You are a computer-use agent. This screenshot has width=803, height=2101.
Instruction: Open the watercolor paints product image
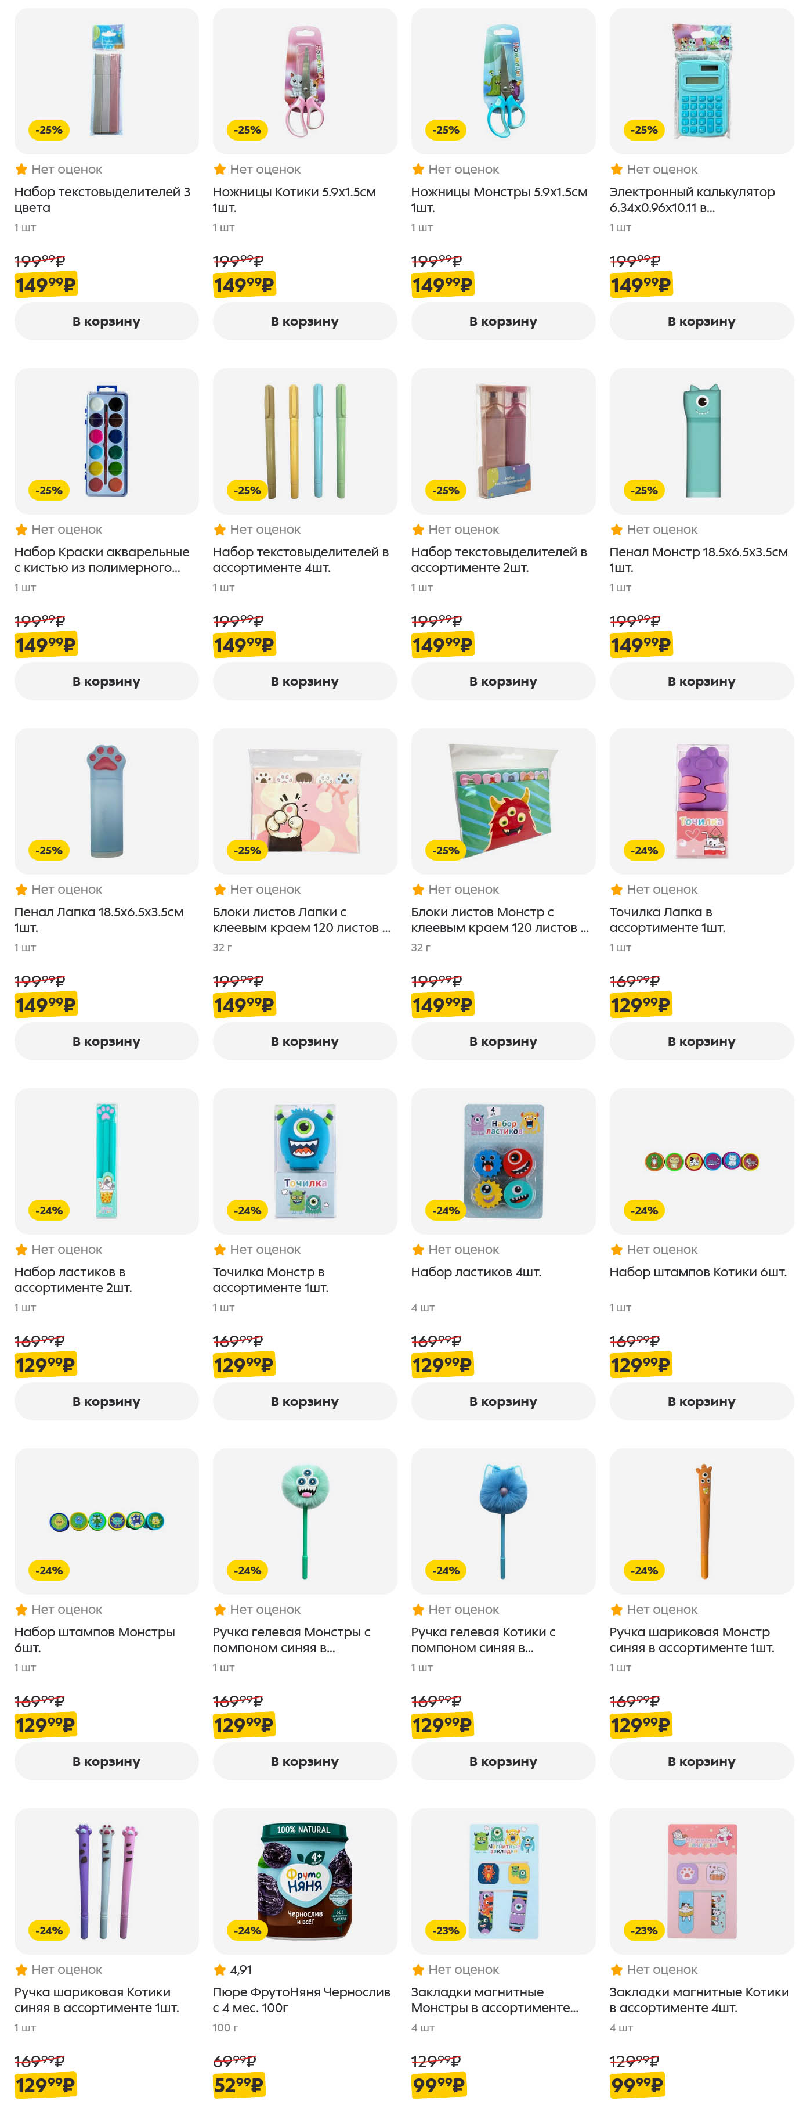click(x=106, y=441)
